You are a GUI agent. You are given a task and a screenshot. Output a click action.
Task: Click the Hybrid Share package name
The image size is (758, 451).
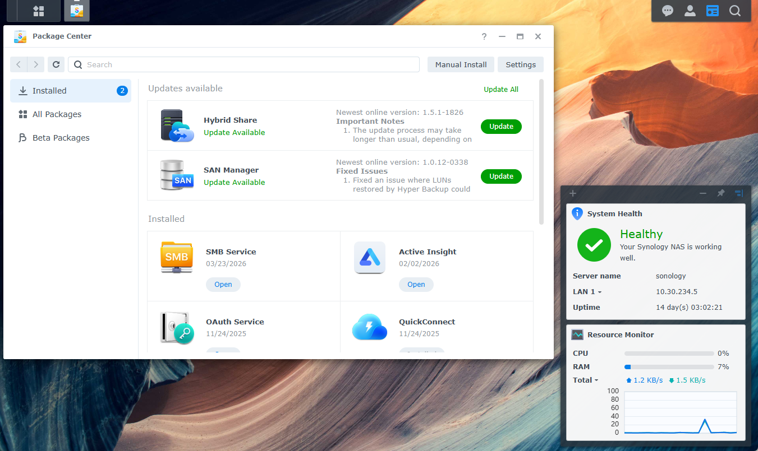230,120
